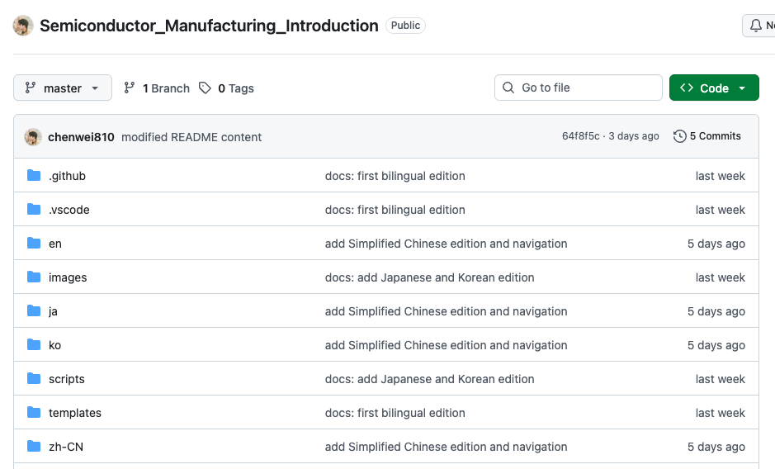Open the images folder

pyautogui.click(x=68, y=277)
